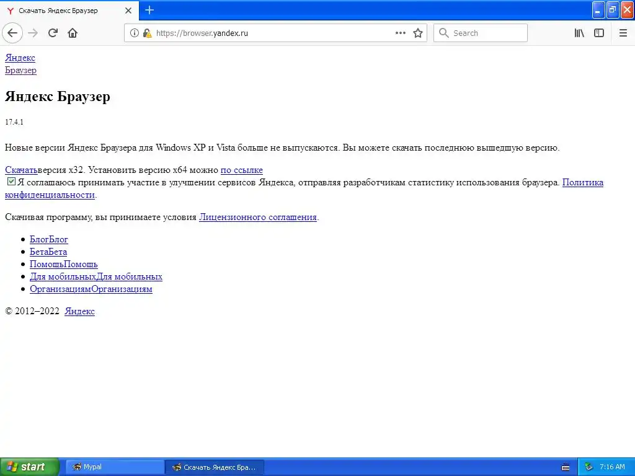635x476 pixels.
Task: Open the hamburger application menu
Action: pyautogui.click(x=623, y=33)
